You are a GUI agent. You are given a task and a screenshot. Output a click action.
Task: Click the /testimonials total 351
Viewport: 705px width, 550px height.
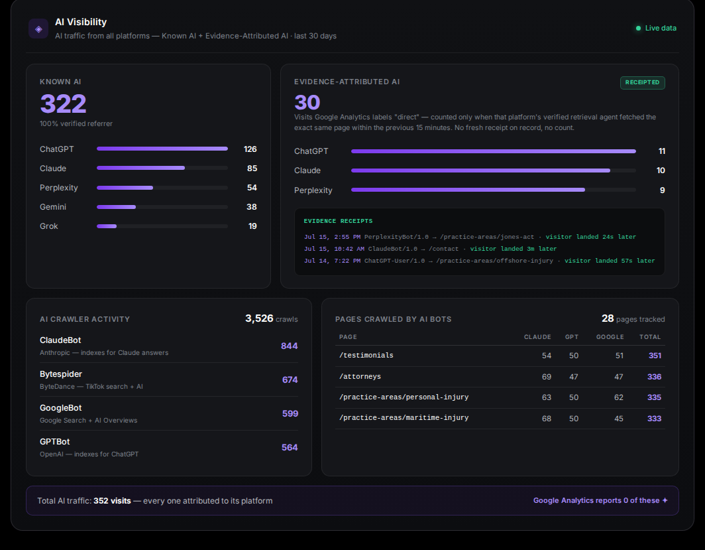pos(655,356)
